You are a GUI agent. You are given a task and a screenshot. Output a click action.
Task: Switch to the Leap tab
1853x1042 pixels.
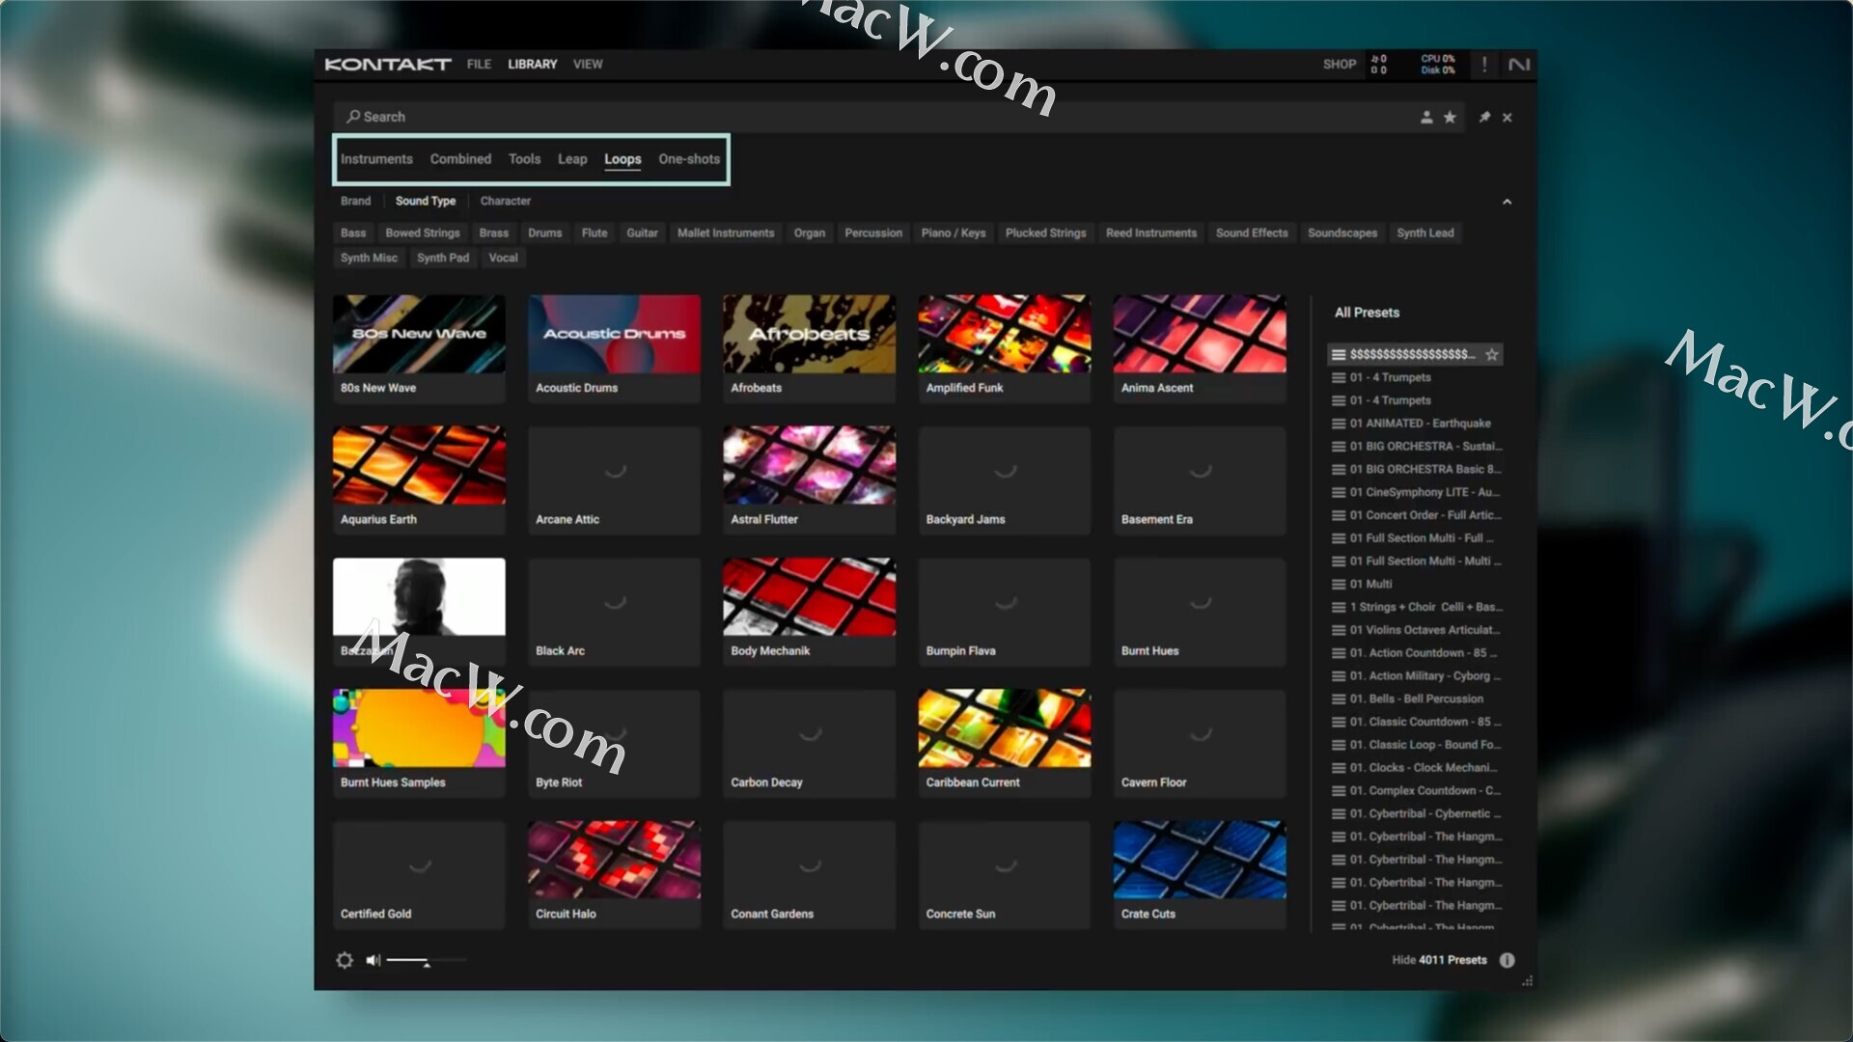tap(572, 159)
